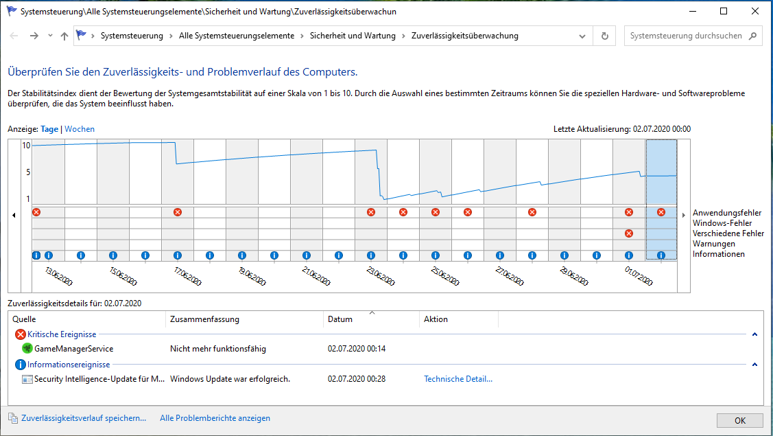
Task: Expand the chevron after the Systemsteuerung breadcrumb
Action: (x=171, y=36)
